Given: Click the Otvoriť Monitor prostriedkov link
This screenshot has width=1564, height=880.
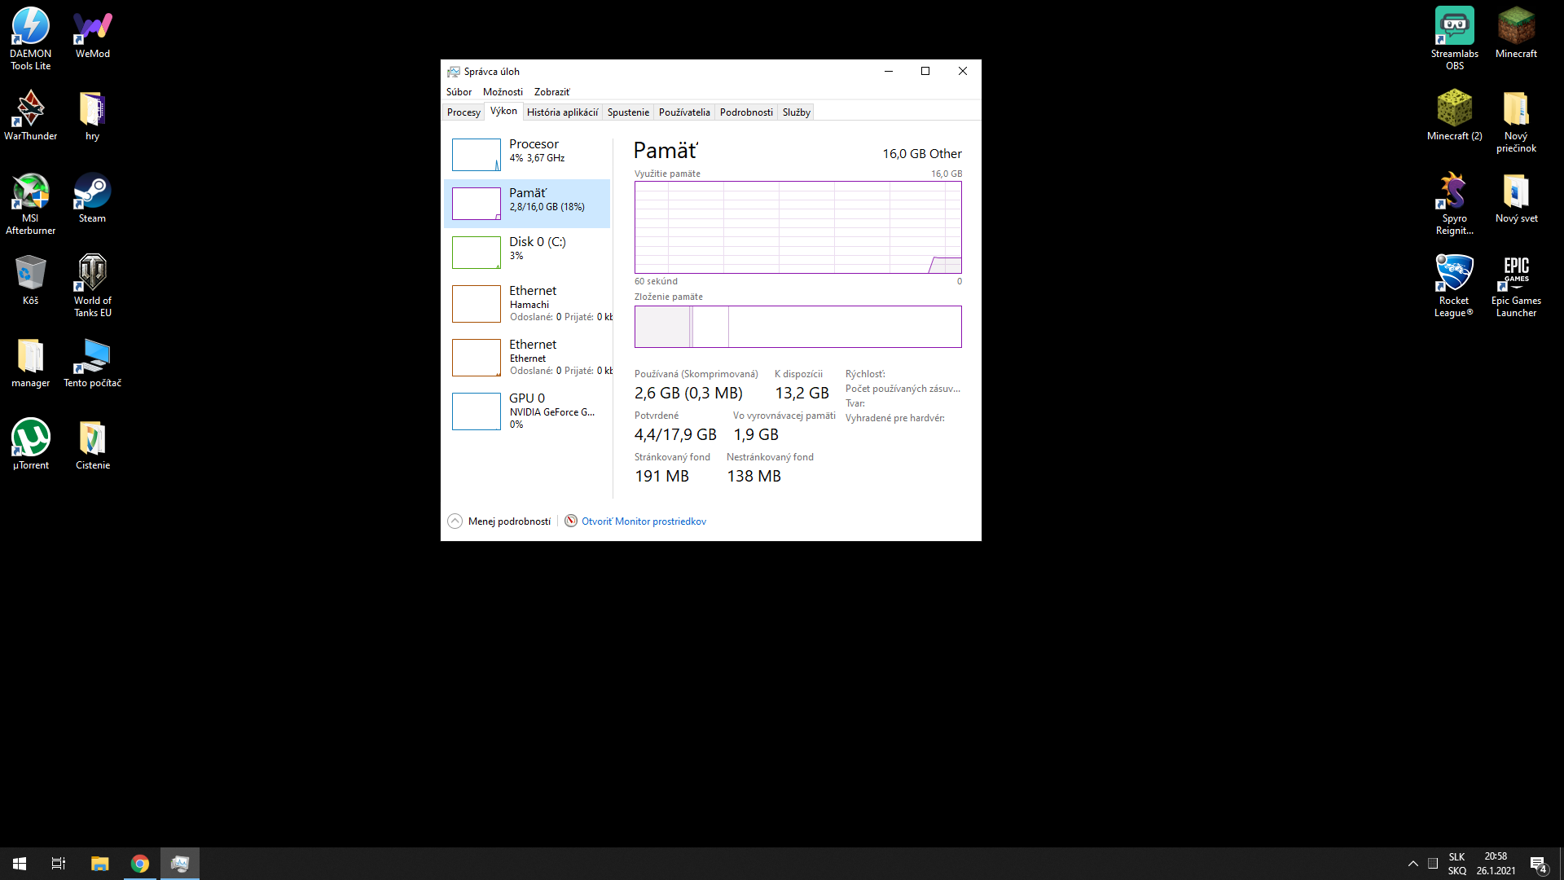Looking at the screenshot, I should 644,521.
